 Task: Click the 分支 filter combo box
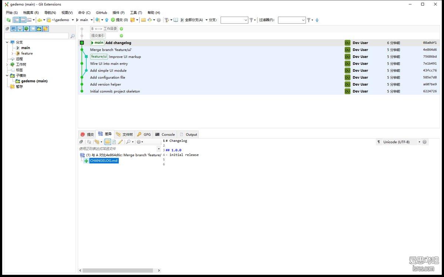234,20
